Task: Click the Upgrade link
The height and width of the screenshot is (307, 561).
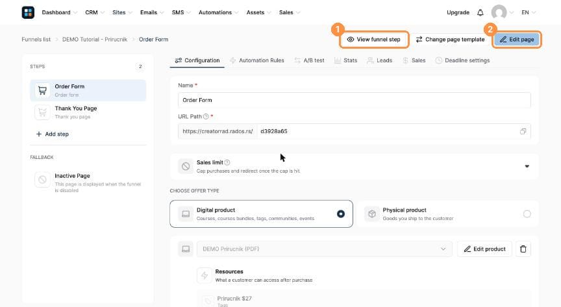Action: pos(458,12)
